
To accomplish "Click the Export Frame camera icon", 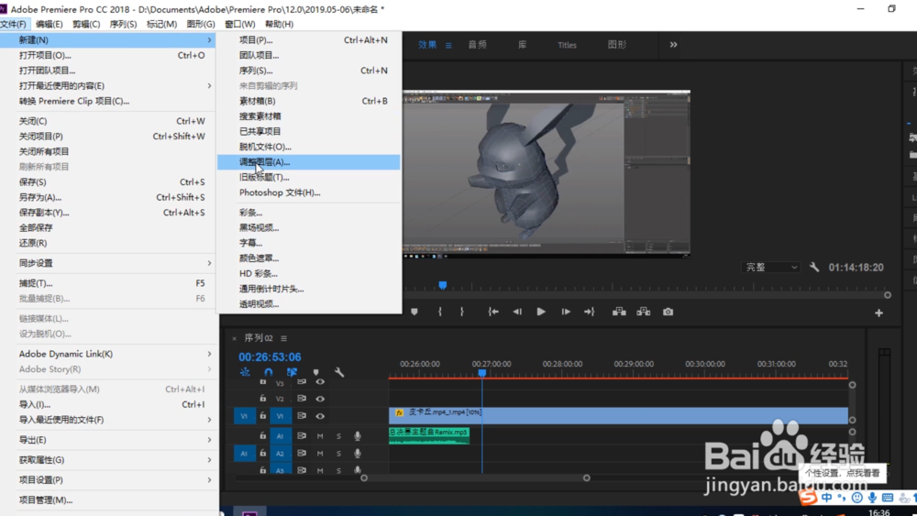I will click(x=668, y=312).
